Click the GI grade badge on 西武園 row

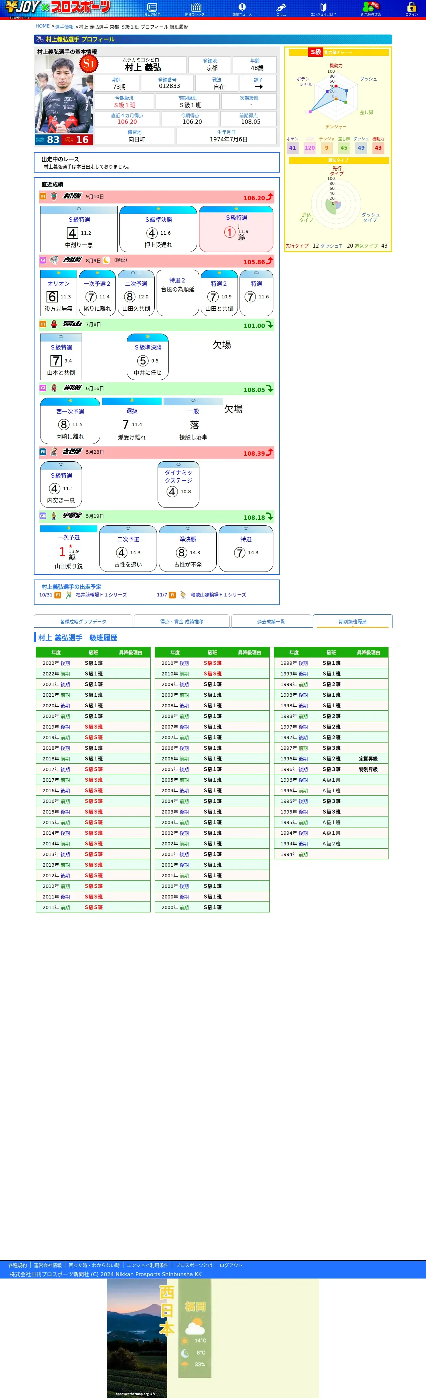click(43, 260)
